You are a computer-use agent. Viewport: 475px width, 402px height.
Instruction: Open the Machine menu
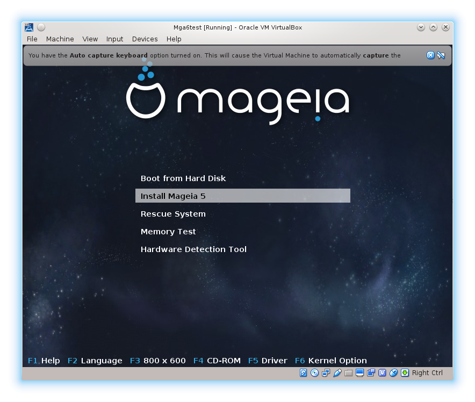(60, 39)
